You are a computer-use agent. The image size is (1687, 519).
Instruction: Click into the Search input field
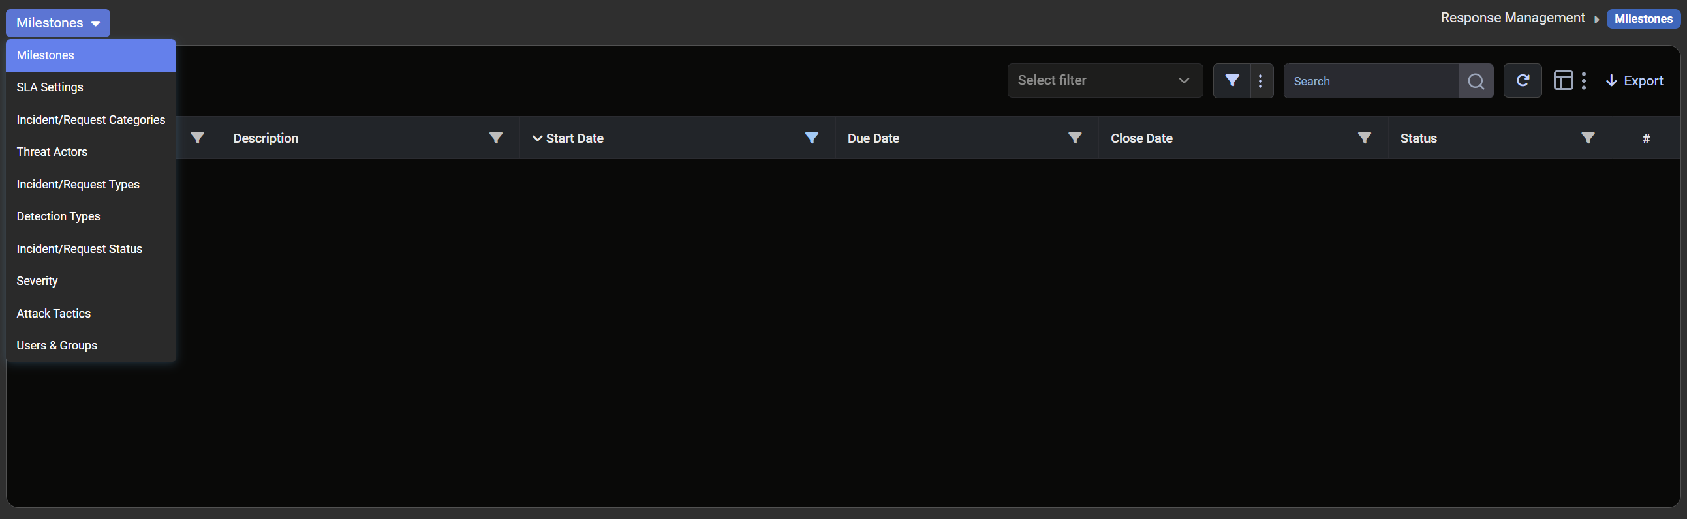[x=1370, y=81]
